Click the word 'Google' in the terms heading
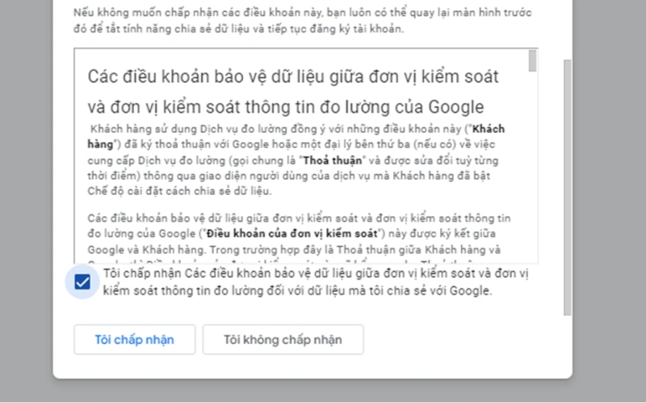 (x=456, y=107)
